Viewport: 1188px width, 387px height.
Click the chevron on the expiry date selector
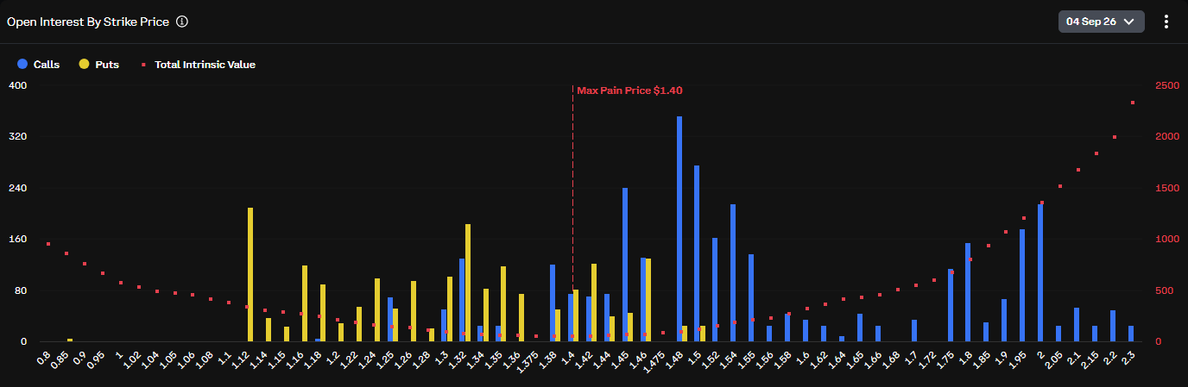[1128, 22]
